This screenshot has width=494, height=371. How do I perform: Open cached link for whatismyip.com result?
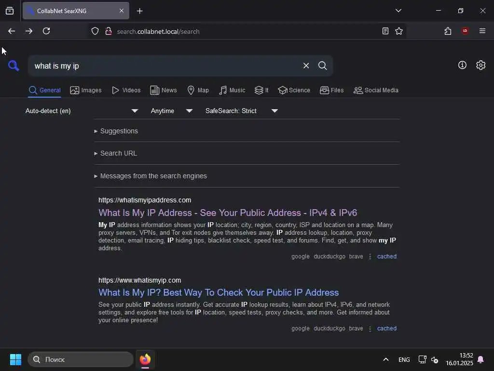click(386, 328)
